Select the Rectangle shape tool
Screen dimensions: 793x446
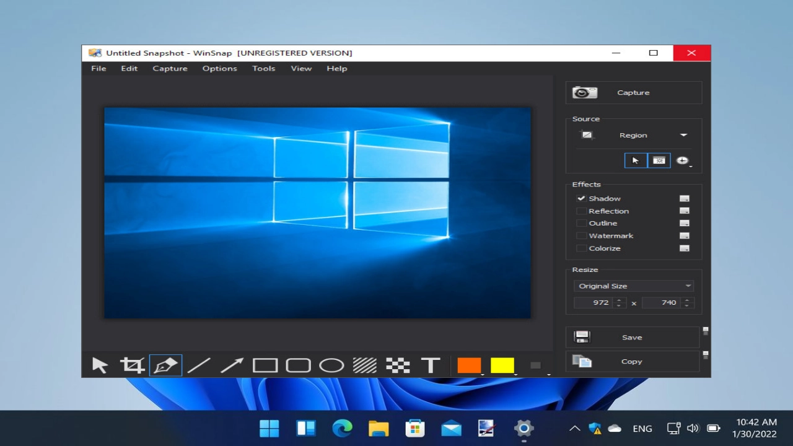click(x=265, y=365)
